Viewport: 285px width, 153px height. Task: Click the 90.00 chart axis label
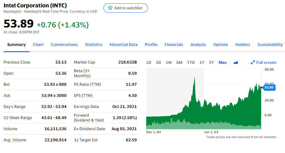click(x=269, y=69)
